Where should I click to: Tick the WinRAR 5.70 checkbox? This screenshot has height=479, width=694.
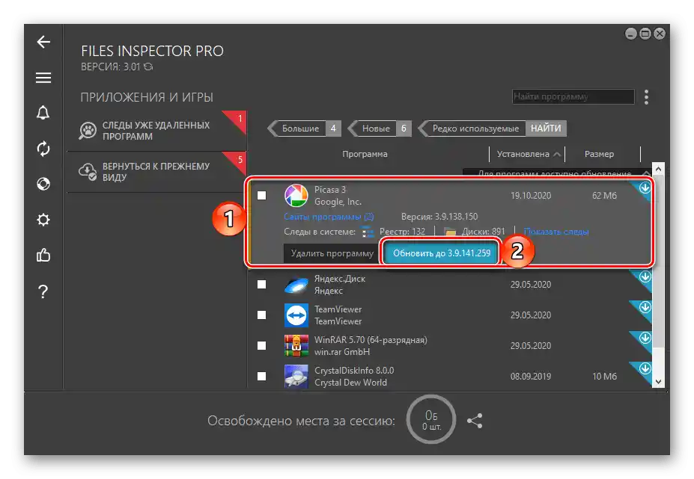coord(261,345)
